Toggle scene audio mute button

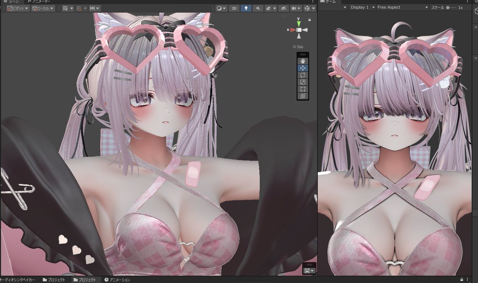(x=258, y=8)
